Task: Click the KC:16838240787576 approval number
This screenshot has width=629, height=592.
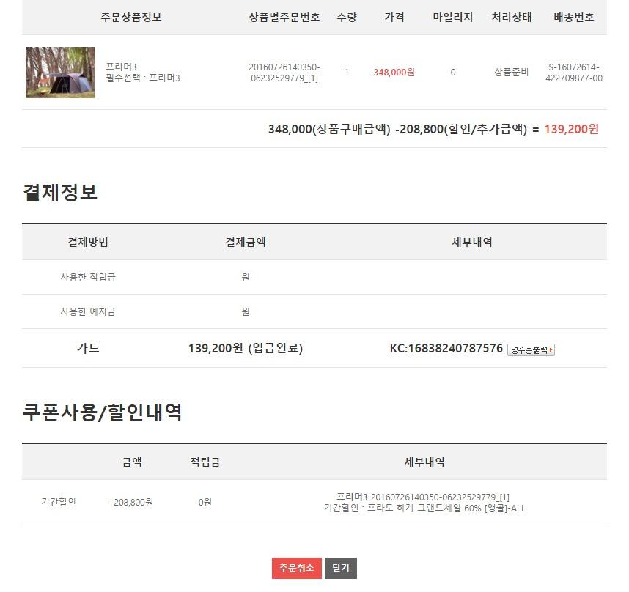Action: (x=446, y=348)
